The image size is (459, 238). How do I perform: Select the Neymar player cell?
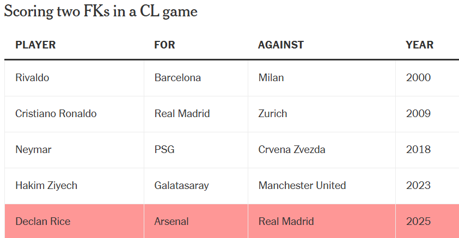[x=75, y=150]
